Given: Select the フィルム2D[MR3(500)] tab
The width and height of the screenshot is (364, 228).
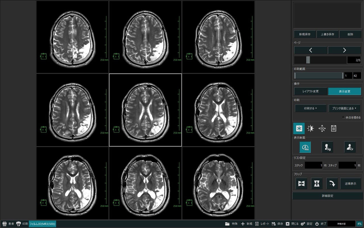Looking at the screenshot, I should [x=42, y=224].
